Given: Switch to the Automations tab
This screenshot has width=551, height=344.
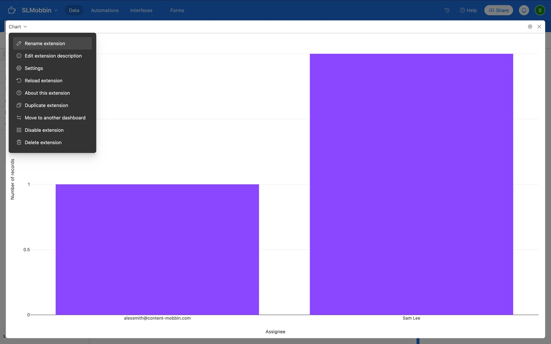Looking at the screenshot, I should 104,10.
